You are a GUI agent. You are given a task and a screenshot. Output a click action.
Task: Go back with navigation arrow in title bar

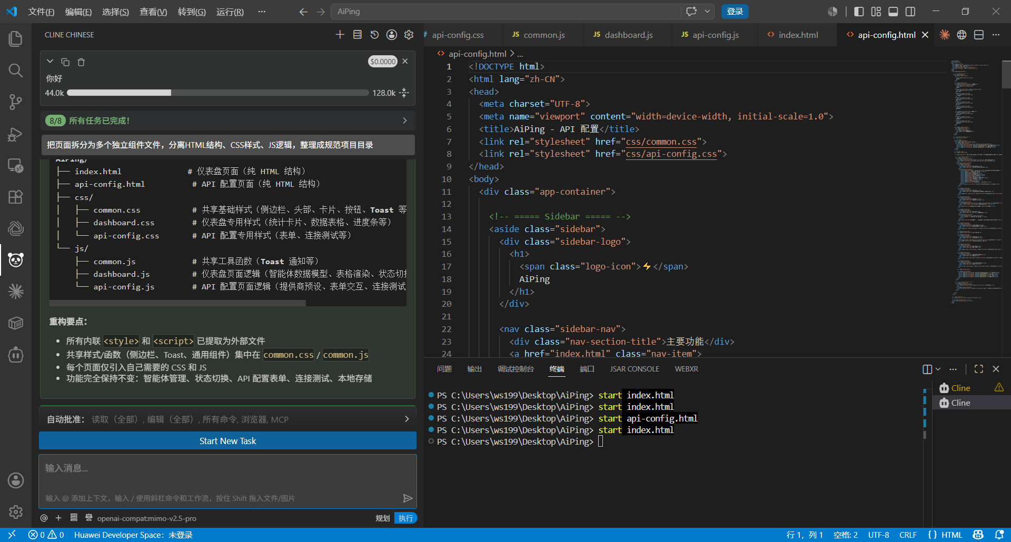tap(303, 12)
